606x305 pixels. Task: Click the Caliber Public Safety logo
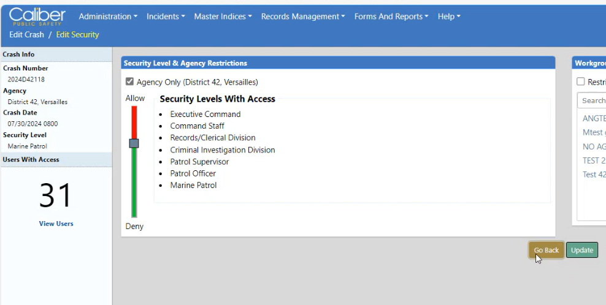pos(38,17)
